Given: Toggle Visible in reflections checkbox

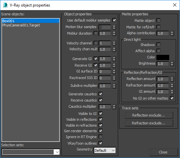Looking at the screenshot, I should pos(100,119).
